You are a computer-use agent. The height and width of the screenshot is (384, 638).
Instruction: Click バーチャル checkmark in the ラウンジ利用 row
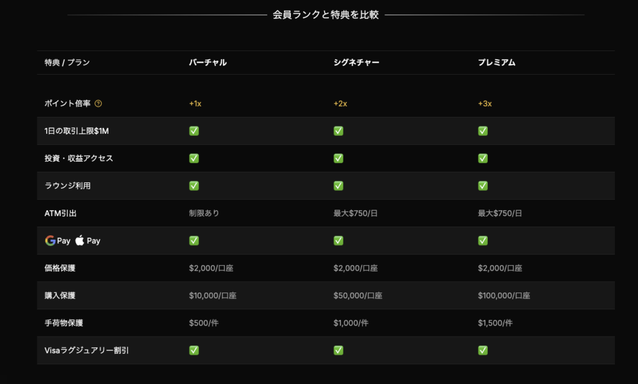[x=194, y=186]
